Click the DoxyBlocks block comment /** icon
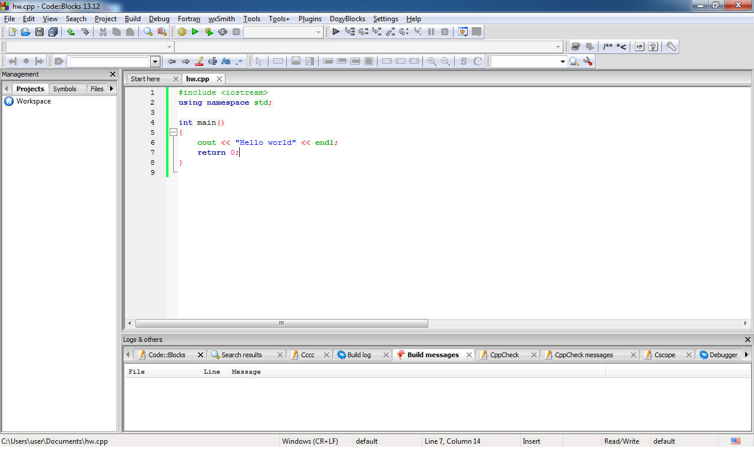Image resolution: width=754 pixels, height=449 pixels. [608, 46]
